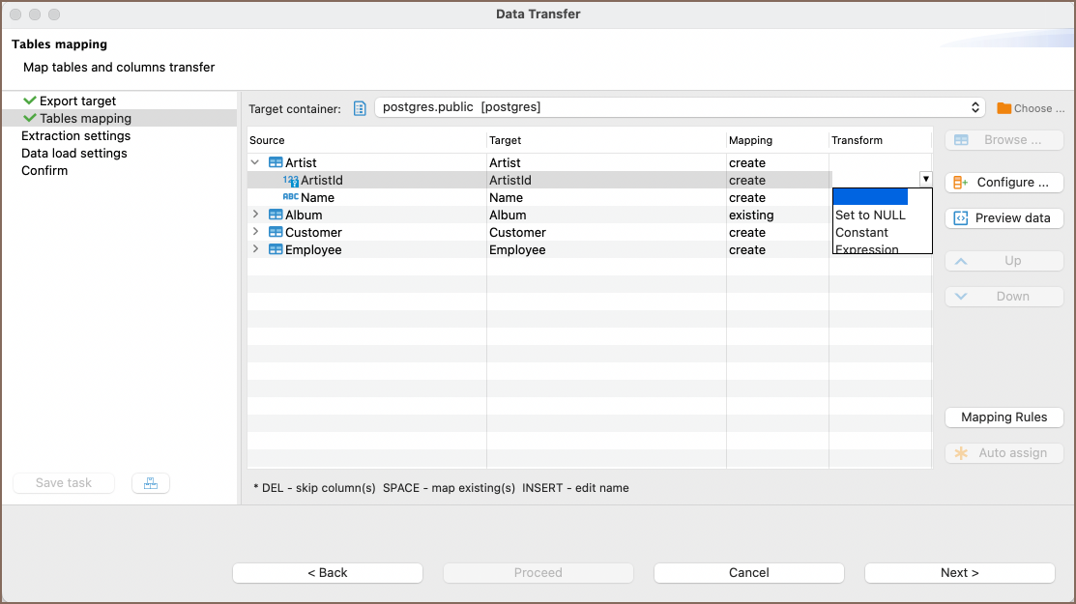Image resolution: width=1076 pixels, height=604 pixels.
Task: Go to Extraction settings step
Action: click(75, 136)
